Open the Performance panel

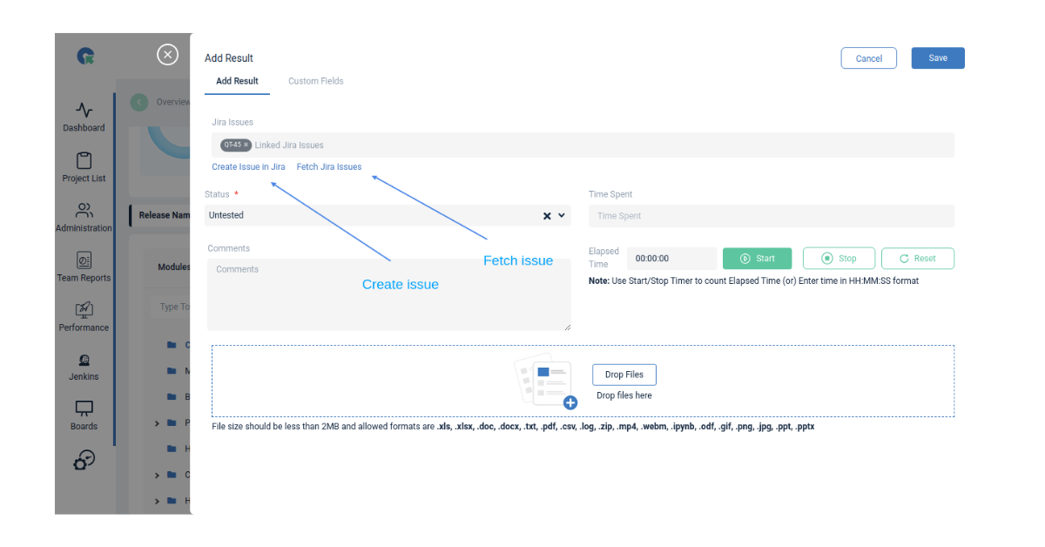click(x=84, y=314)
